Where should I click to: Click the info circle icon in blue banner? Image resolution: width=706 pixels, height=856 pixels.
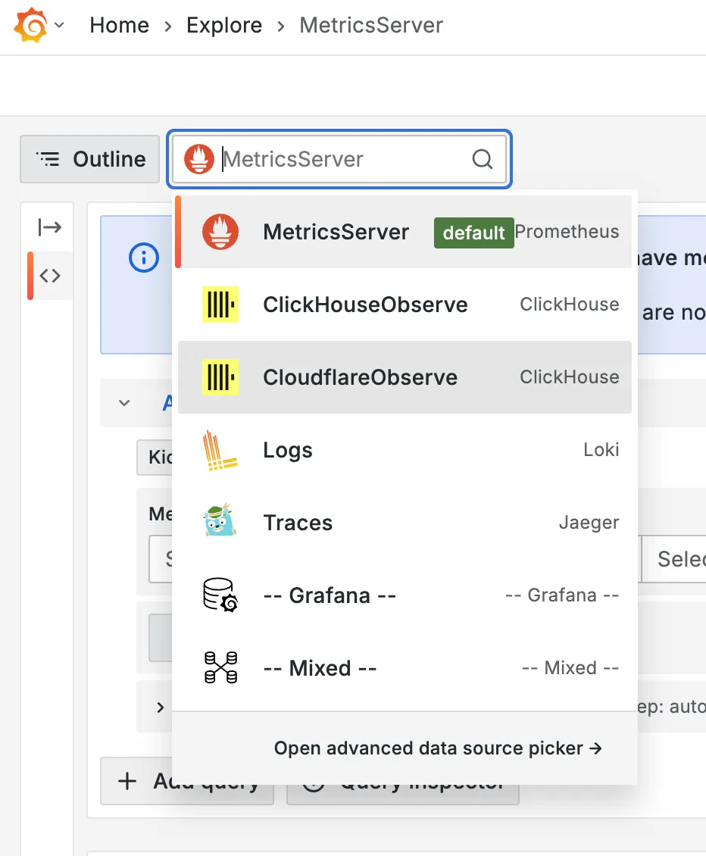[x=144, y=257]
